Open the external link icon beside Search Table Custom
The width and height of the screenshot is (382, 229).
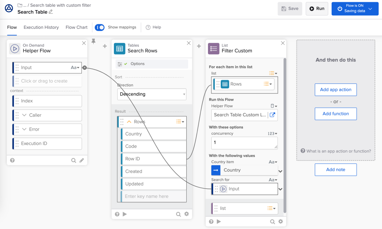click(x=273, y=115)
